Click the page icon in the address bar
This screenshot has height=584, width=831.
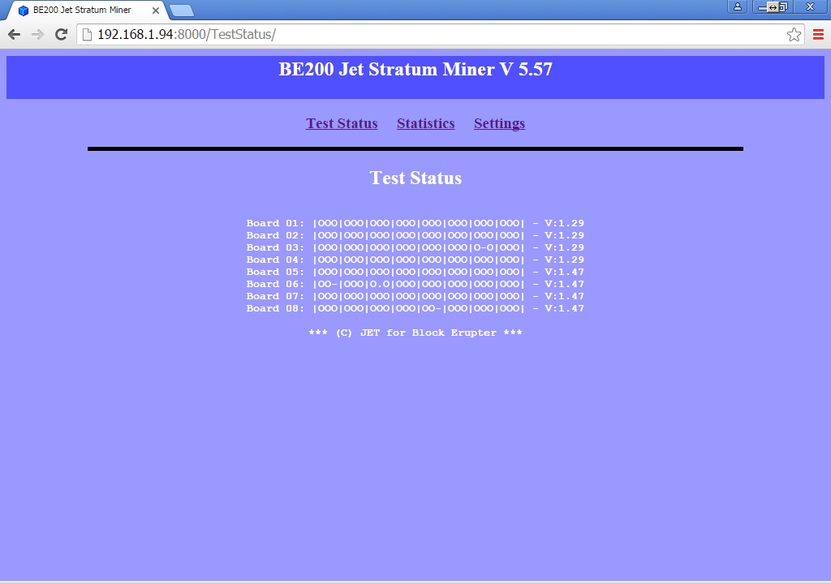[x=87, y=34]
